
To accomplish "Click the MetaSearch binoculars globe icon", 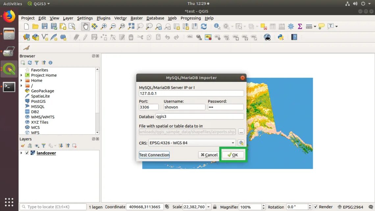I will 267,37.
